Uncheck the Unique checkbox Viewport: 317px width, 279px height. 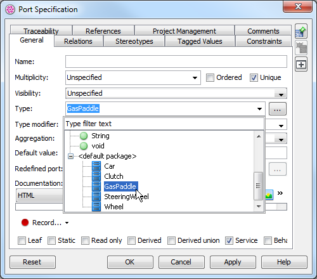click(254, 77)
